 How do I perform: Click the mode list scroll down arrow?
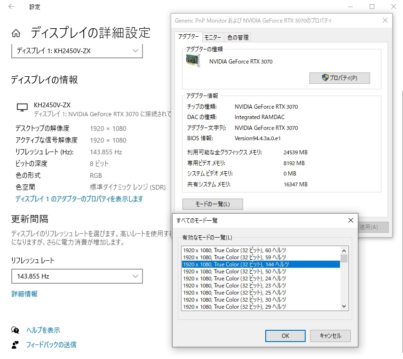pyautogui.click(x=344, y=306)
